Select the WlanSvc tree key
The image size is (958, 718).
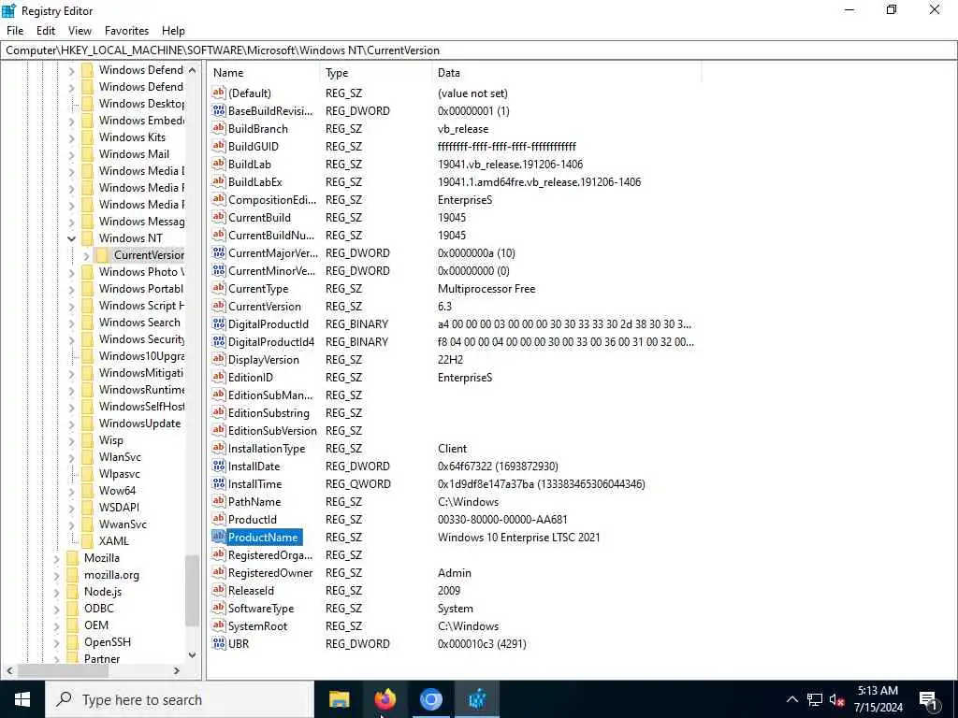point(120,457)
